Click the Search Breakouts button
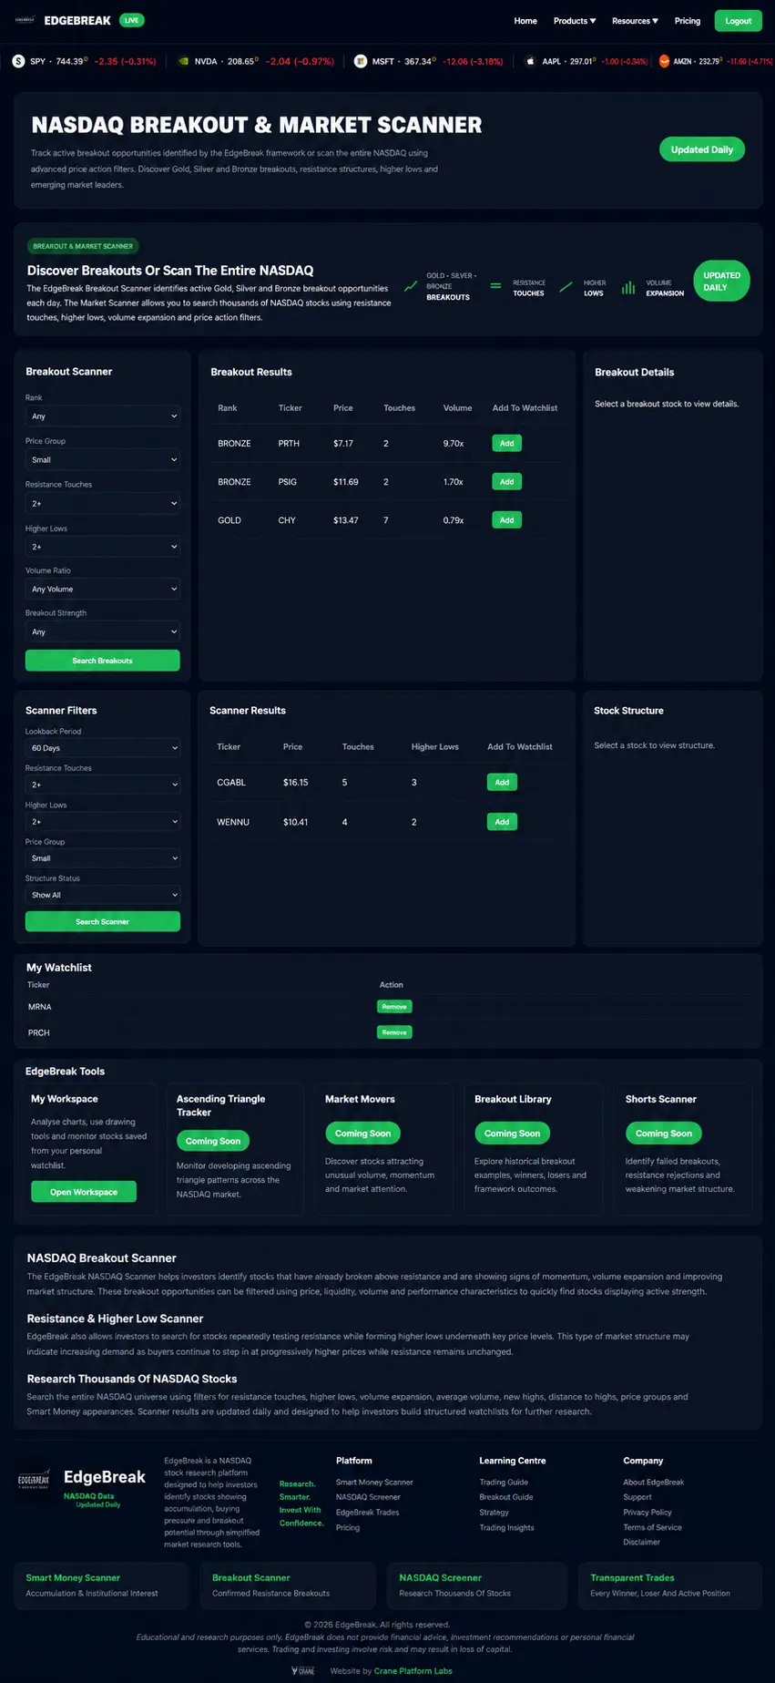This screenshot has width=775, height=1683. click(x=103, y=661)
